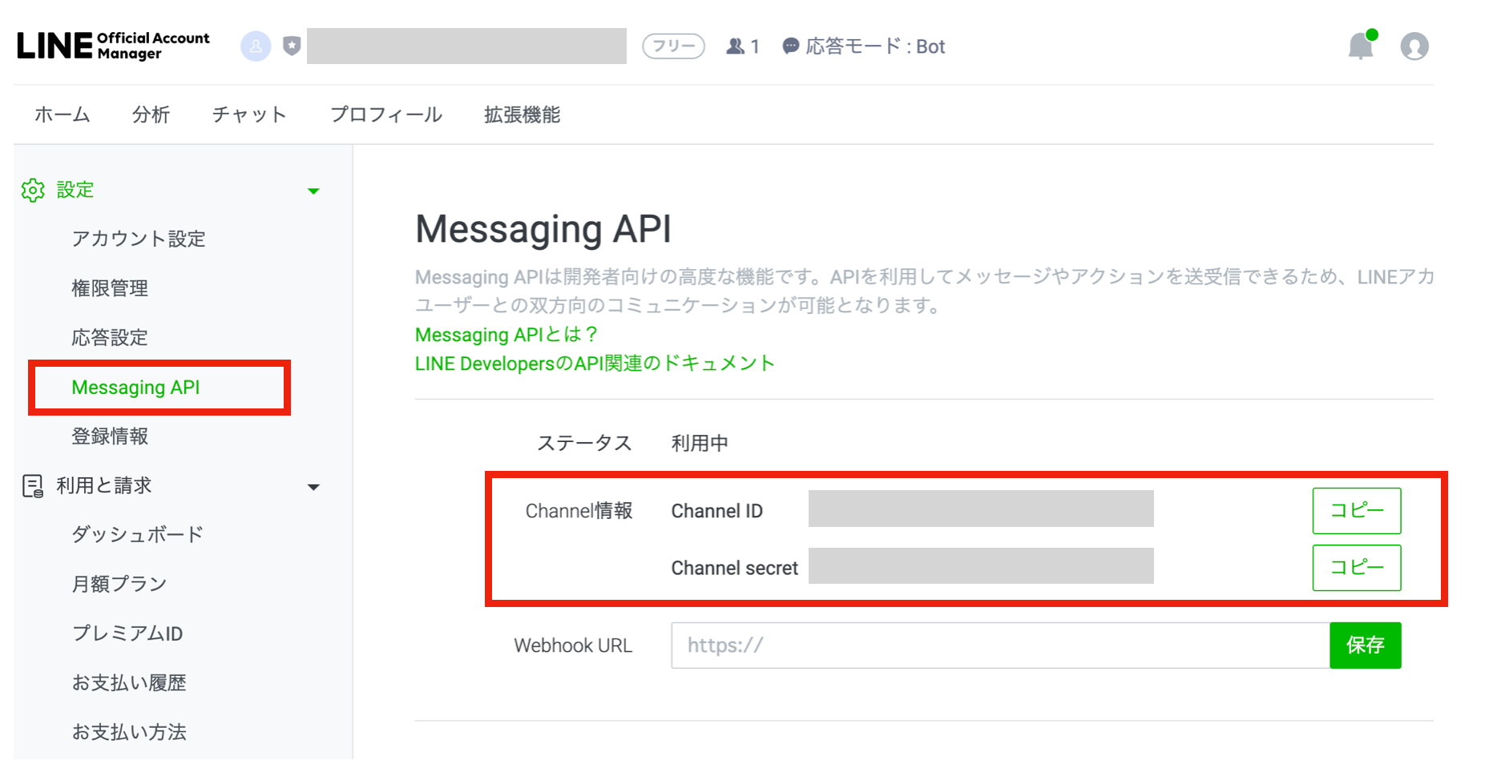Focus the Webhook URL input field

pyautogui.click(x=1000, y=645)
